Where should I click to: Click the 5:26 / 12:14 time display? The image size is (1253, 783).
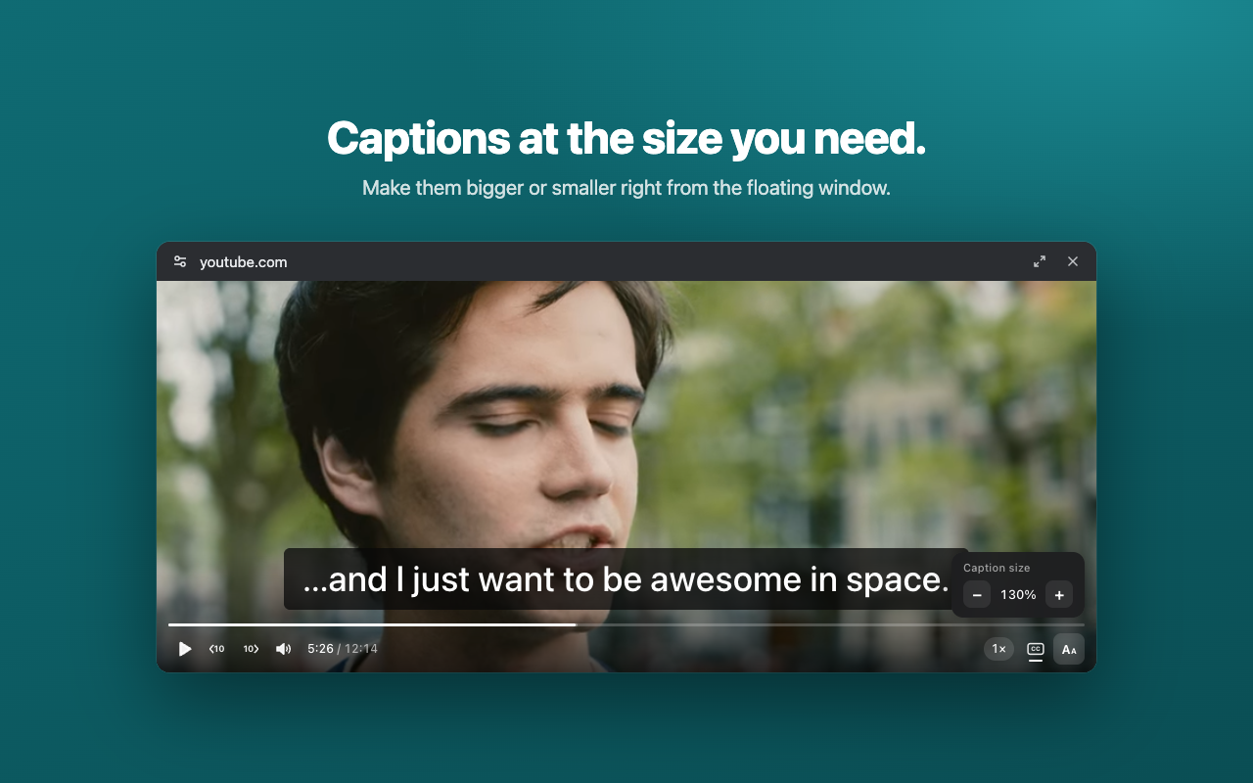coord(343,649)
